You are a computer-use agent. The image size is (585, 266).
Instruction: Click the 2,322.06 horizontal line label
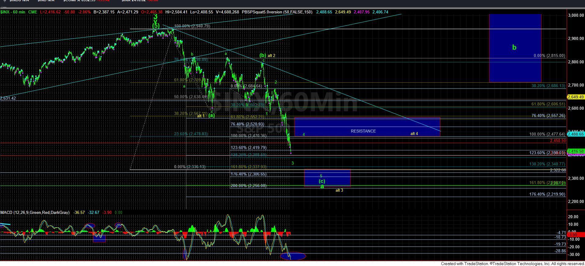coord(558,170)
